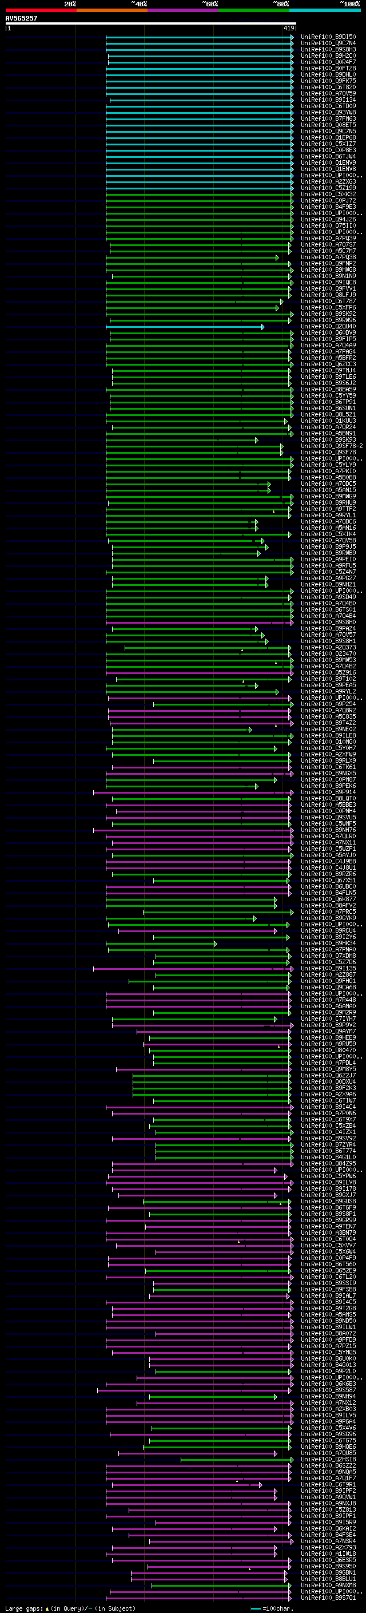The width and height of the screenshot is (366, 1613).
Task: Click the purple ~60% identity legend segment
Action: click(184, 10)
